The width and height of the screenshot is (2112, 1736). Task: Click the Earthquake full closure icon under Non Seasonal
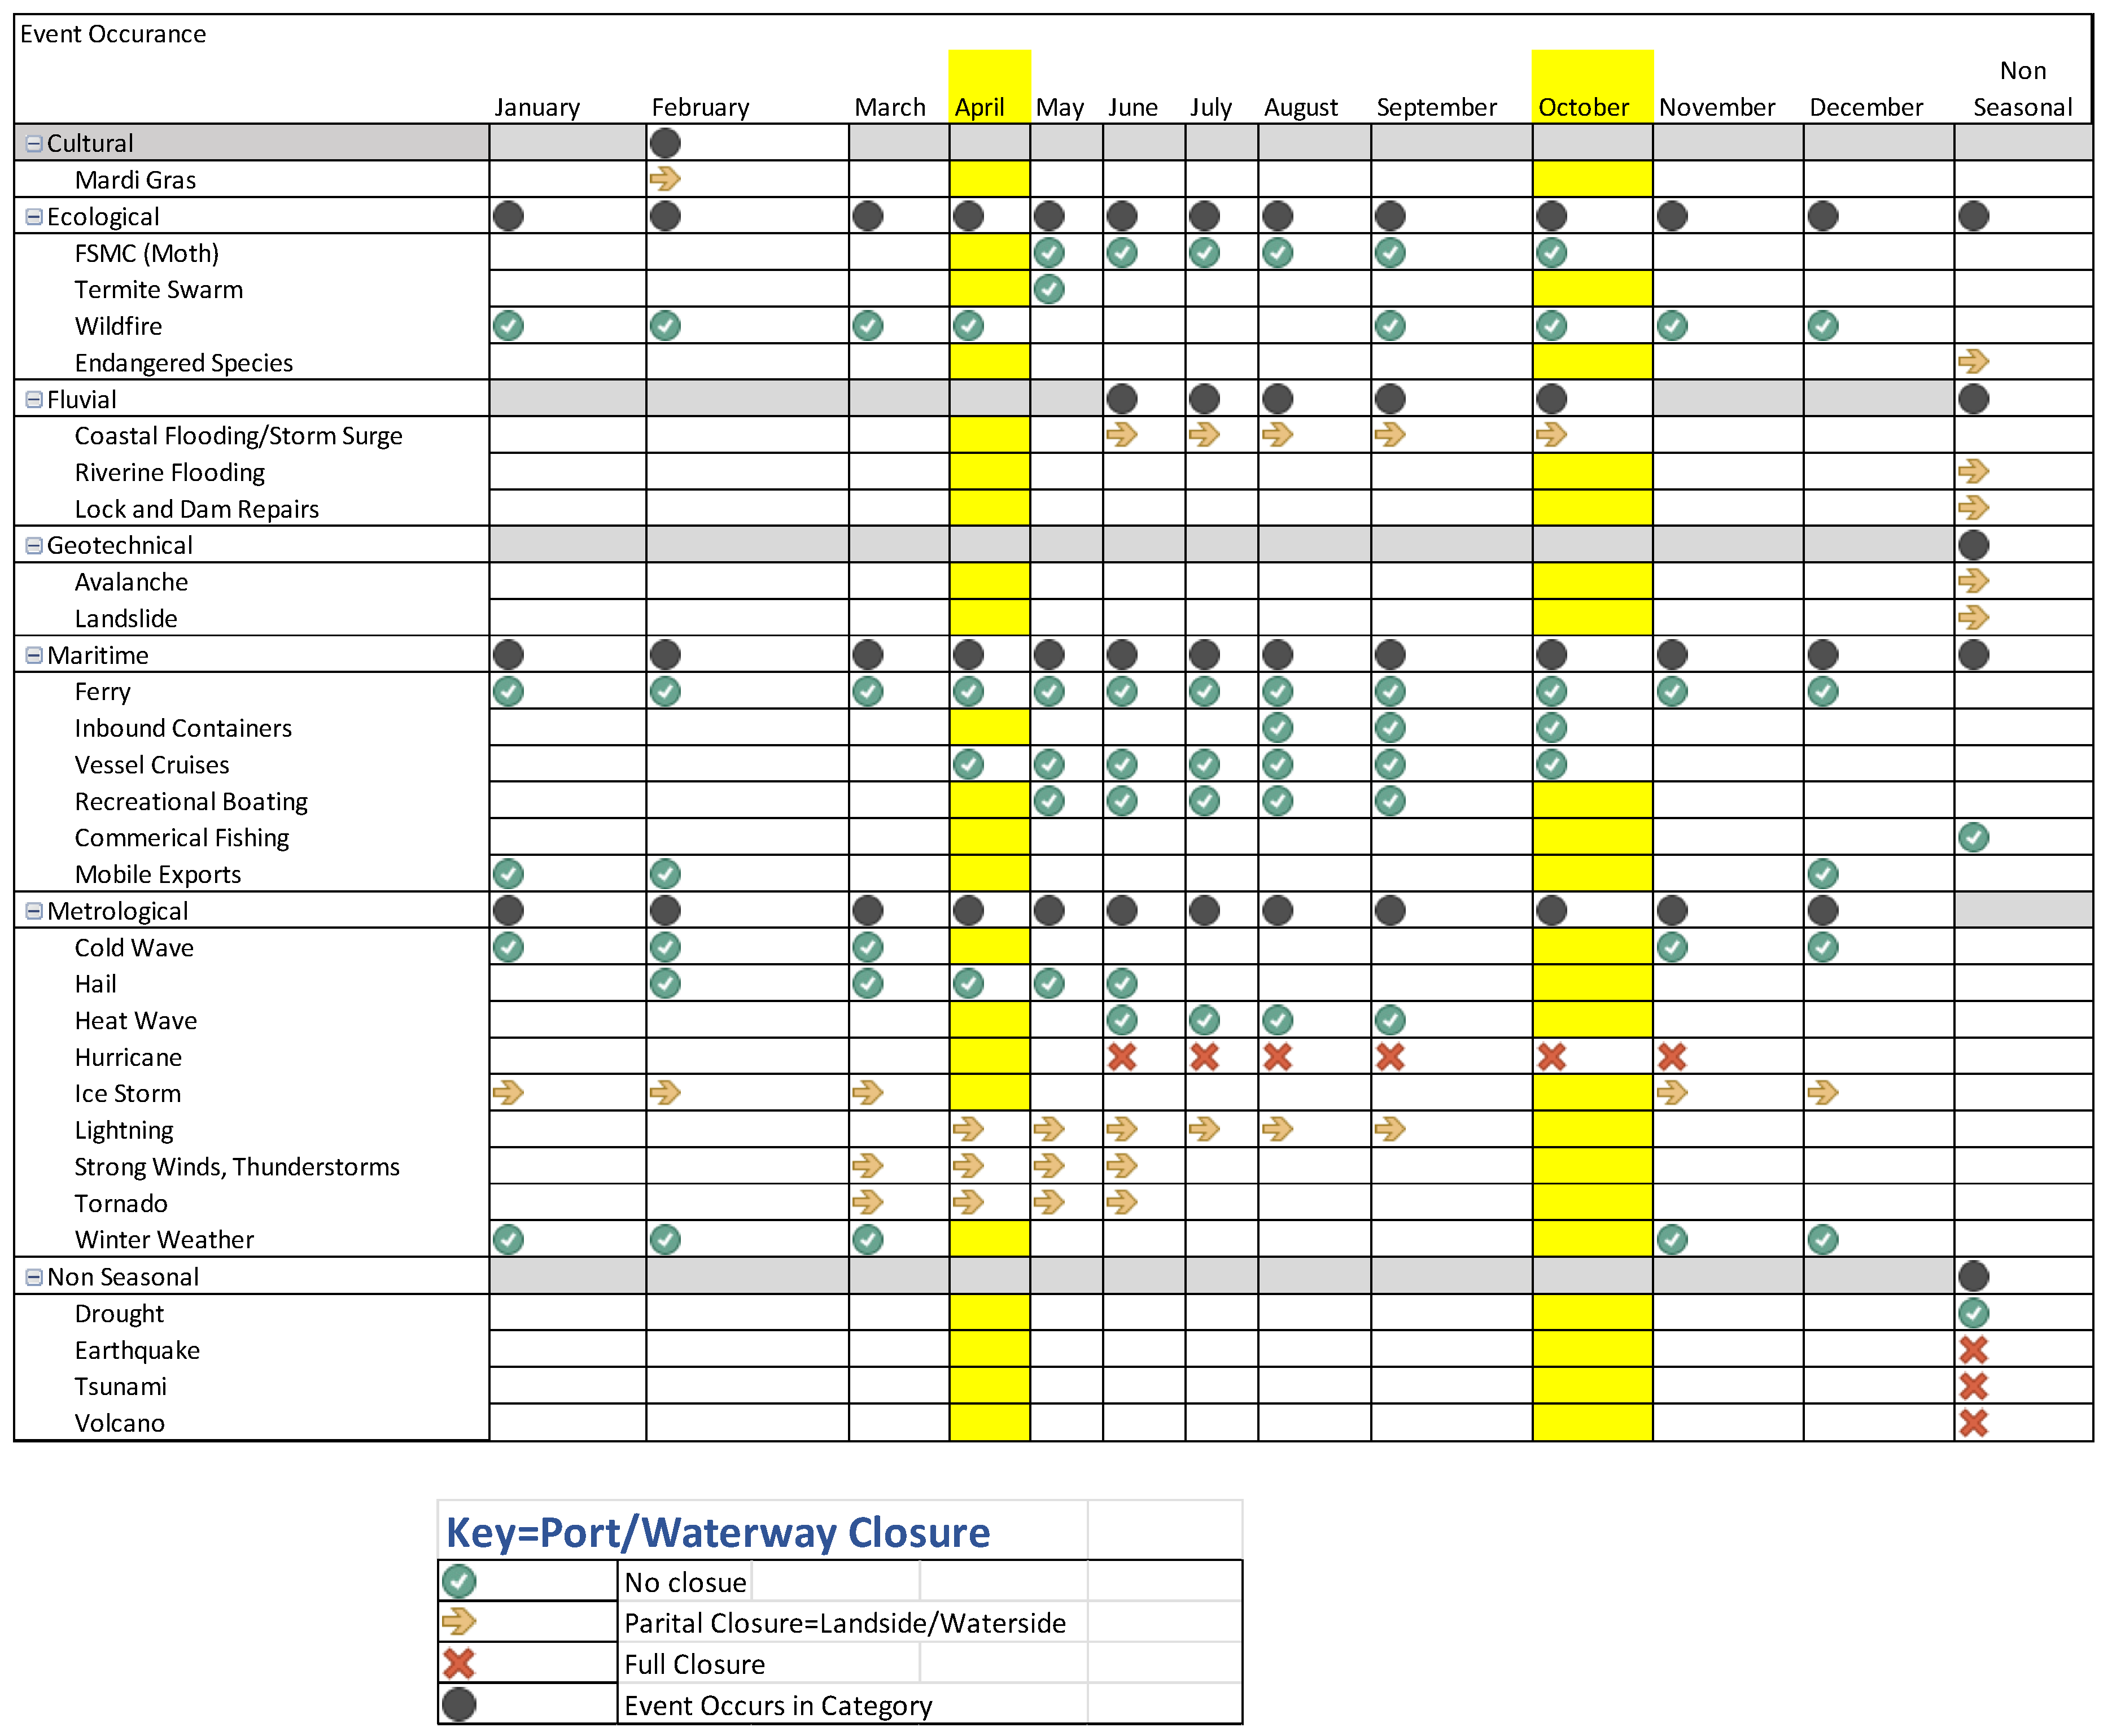[x=1974, y=1350]
